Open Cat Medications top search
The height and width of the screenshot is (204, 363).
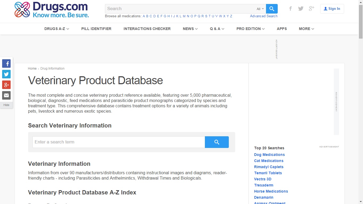tap(269, 161)
